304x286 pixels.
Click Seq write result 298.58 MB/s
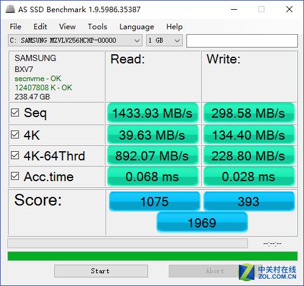pos(249,113)
